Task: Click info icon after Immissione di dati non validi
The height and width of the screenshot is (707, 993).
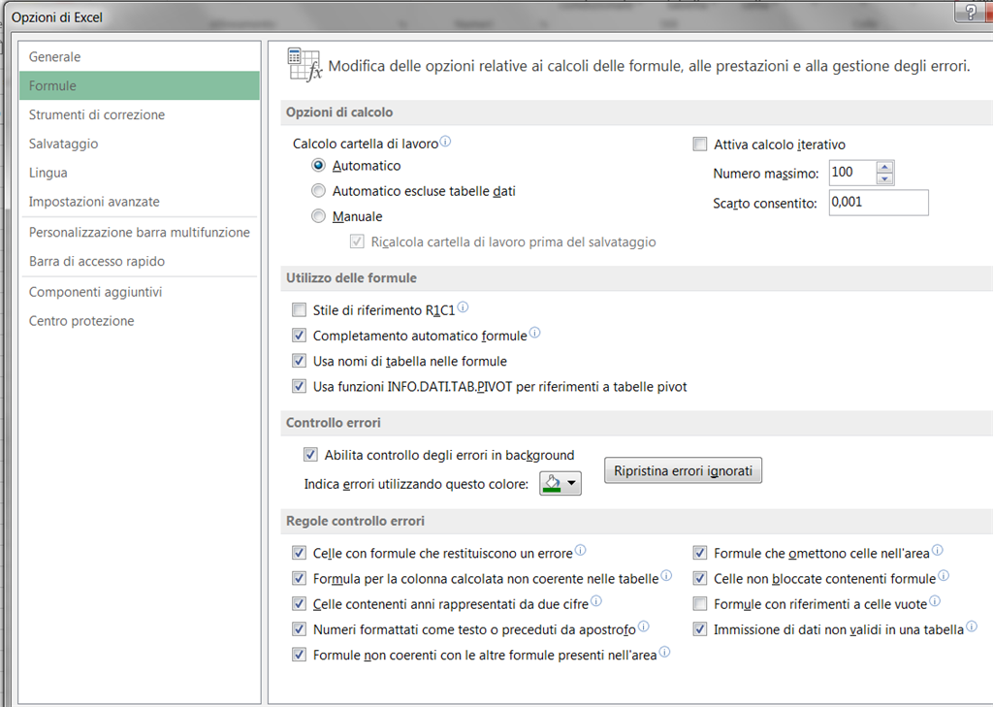Action: coord(972,627)
